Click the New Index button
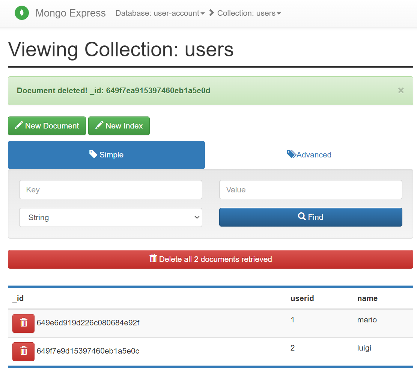Viewport: 417px width, 384px height. pos(119,126)
